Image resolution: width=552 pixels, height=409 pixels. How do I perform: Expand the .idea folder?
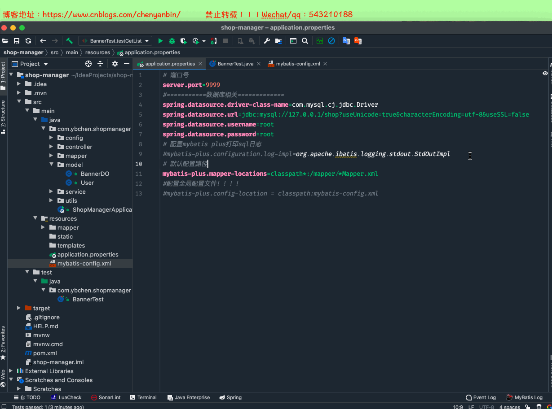pyautogui.click(x=18, y=84)
